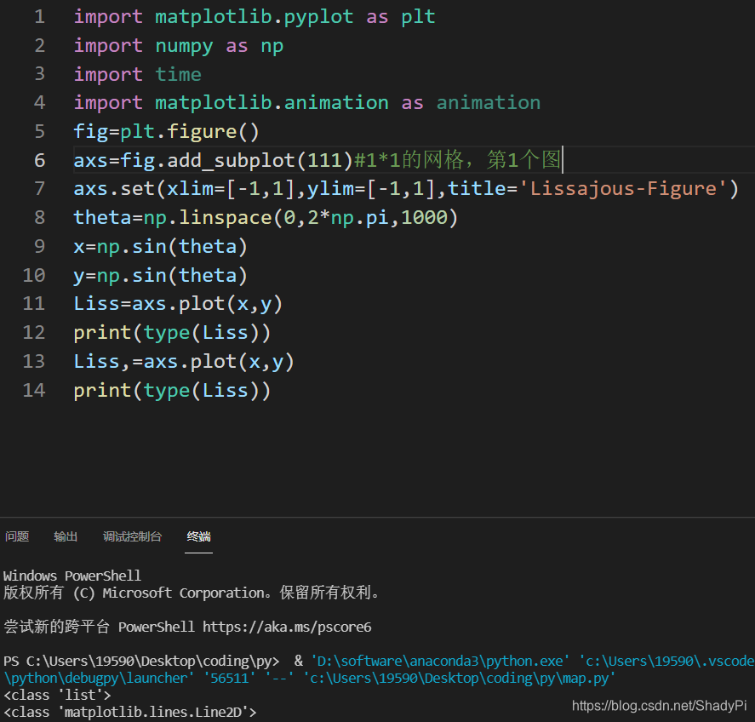Click 'print(type(Liss))' on line 12
This screenshot has width=755, height=722.
tap(172, 333)
